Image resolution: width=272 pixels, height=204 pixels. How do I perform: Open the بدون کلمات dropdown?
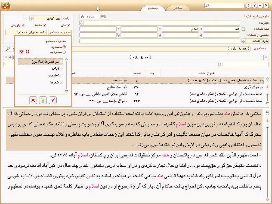243,41
